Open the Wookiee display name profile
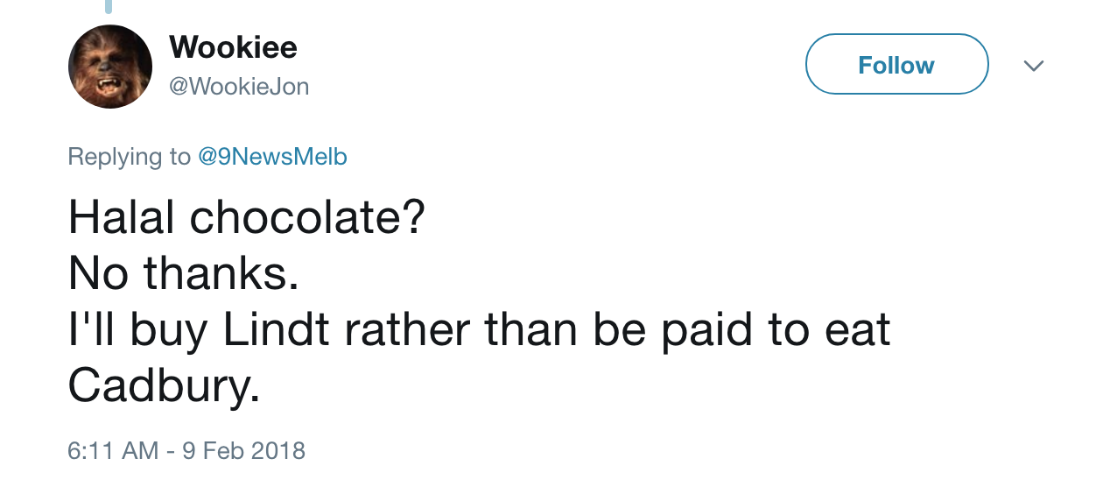 233,46
